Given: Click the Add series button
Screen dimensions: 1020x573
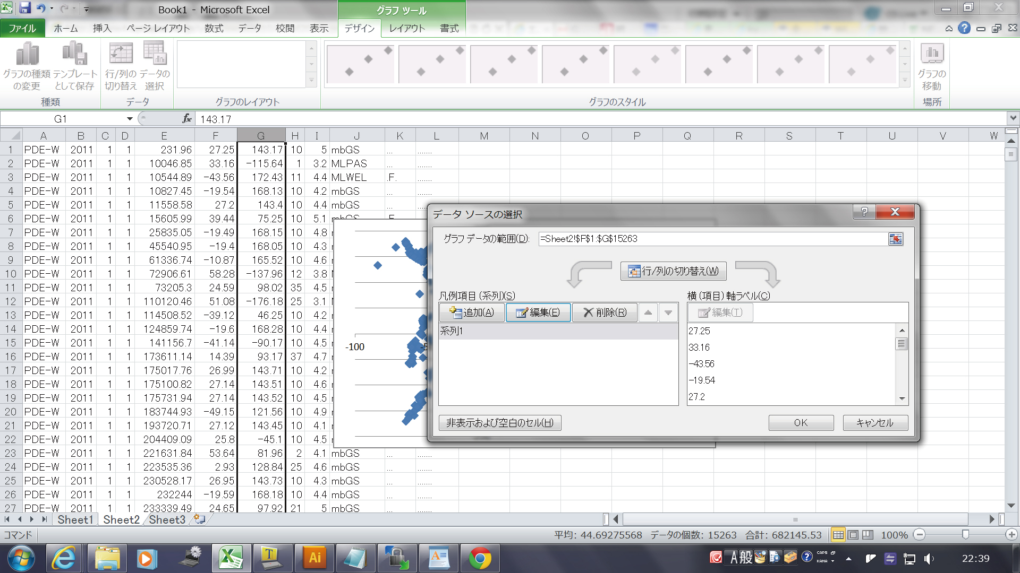Looking at the screenshot, I should tap(472, 312).
